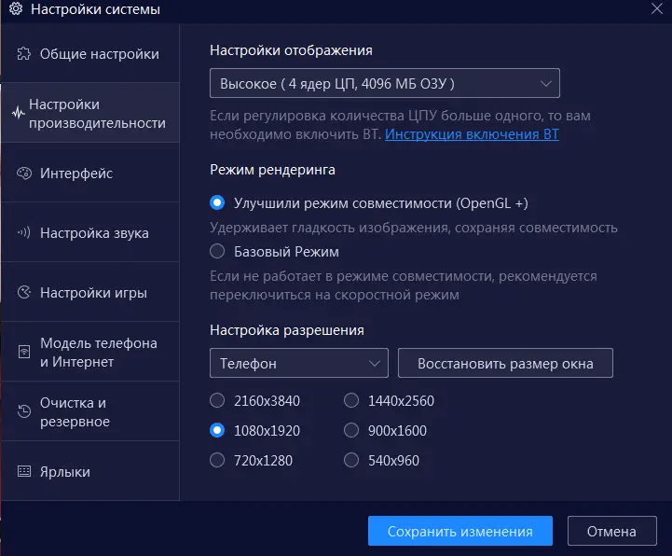Click the description starting Если не работает в режиме
Image resolution: width=672 pixels, height=556 pixels.
(404, 285)
